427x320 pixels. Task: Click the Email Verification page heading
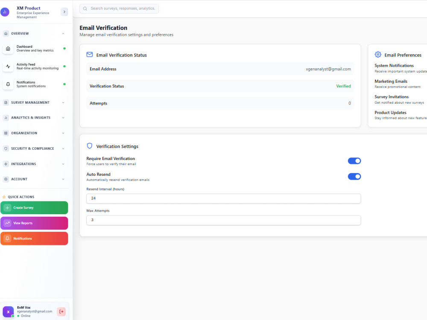[103, 28]
